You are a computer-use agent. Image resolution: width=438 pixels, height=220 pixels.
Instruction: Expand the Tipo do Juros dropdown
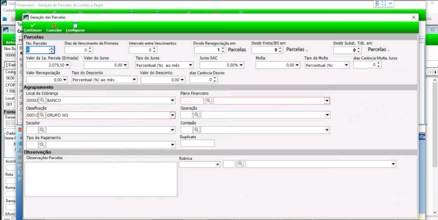click(x=190, y=66)
